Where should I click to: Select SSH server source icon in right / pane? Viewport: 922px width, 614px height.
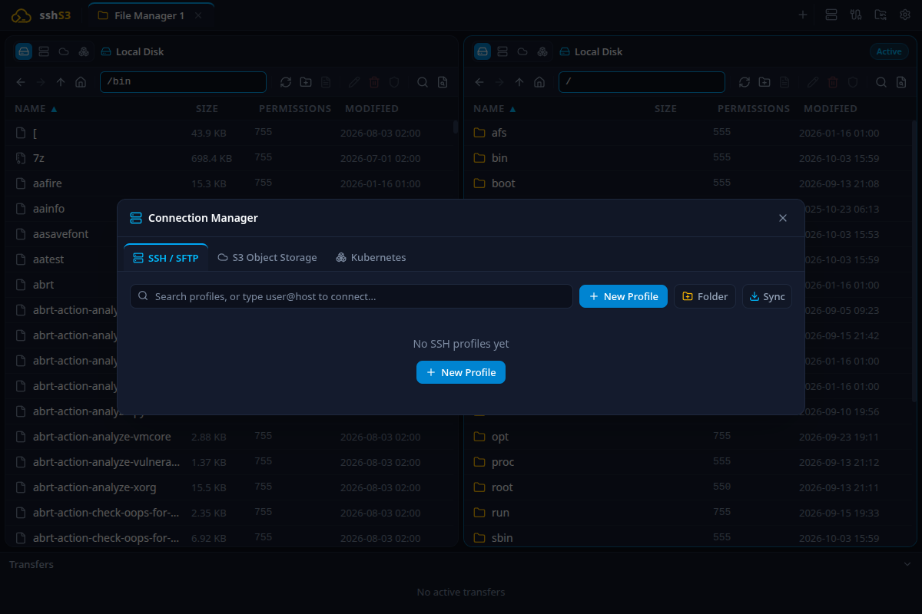[x=502, y=51]
